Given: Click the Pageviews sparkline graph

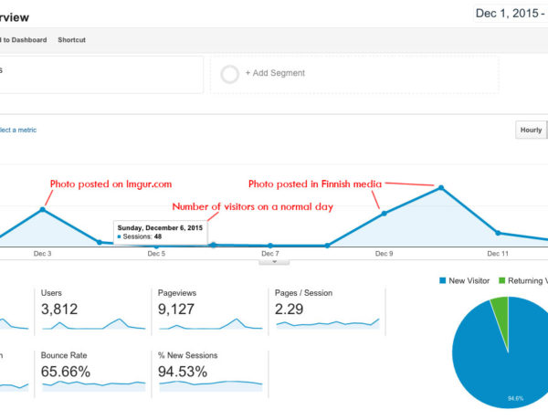Looking at the screenshot, I should (210, 324).
